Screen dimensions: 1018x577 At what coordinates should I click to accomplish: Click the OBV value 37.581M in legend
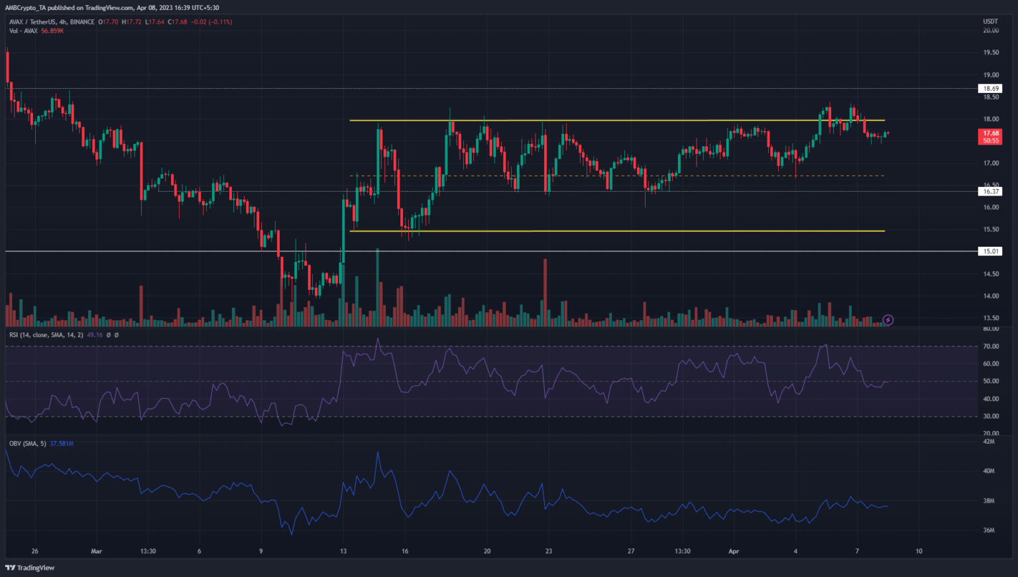[62, 443]
